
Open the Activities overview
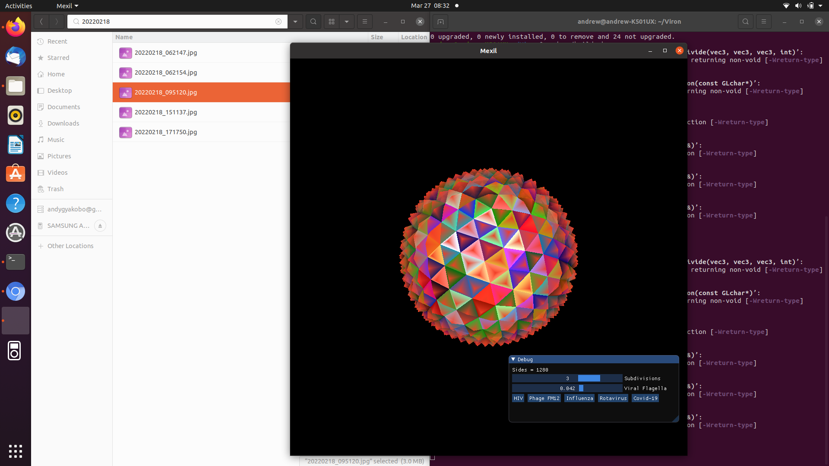pyautogui.click(x=19, y=6)
